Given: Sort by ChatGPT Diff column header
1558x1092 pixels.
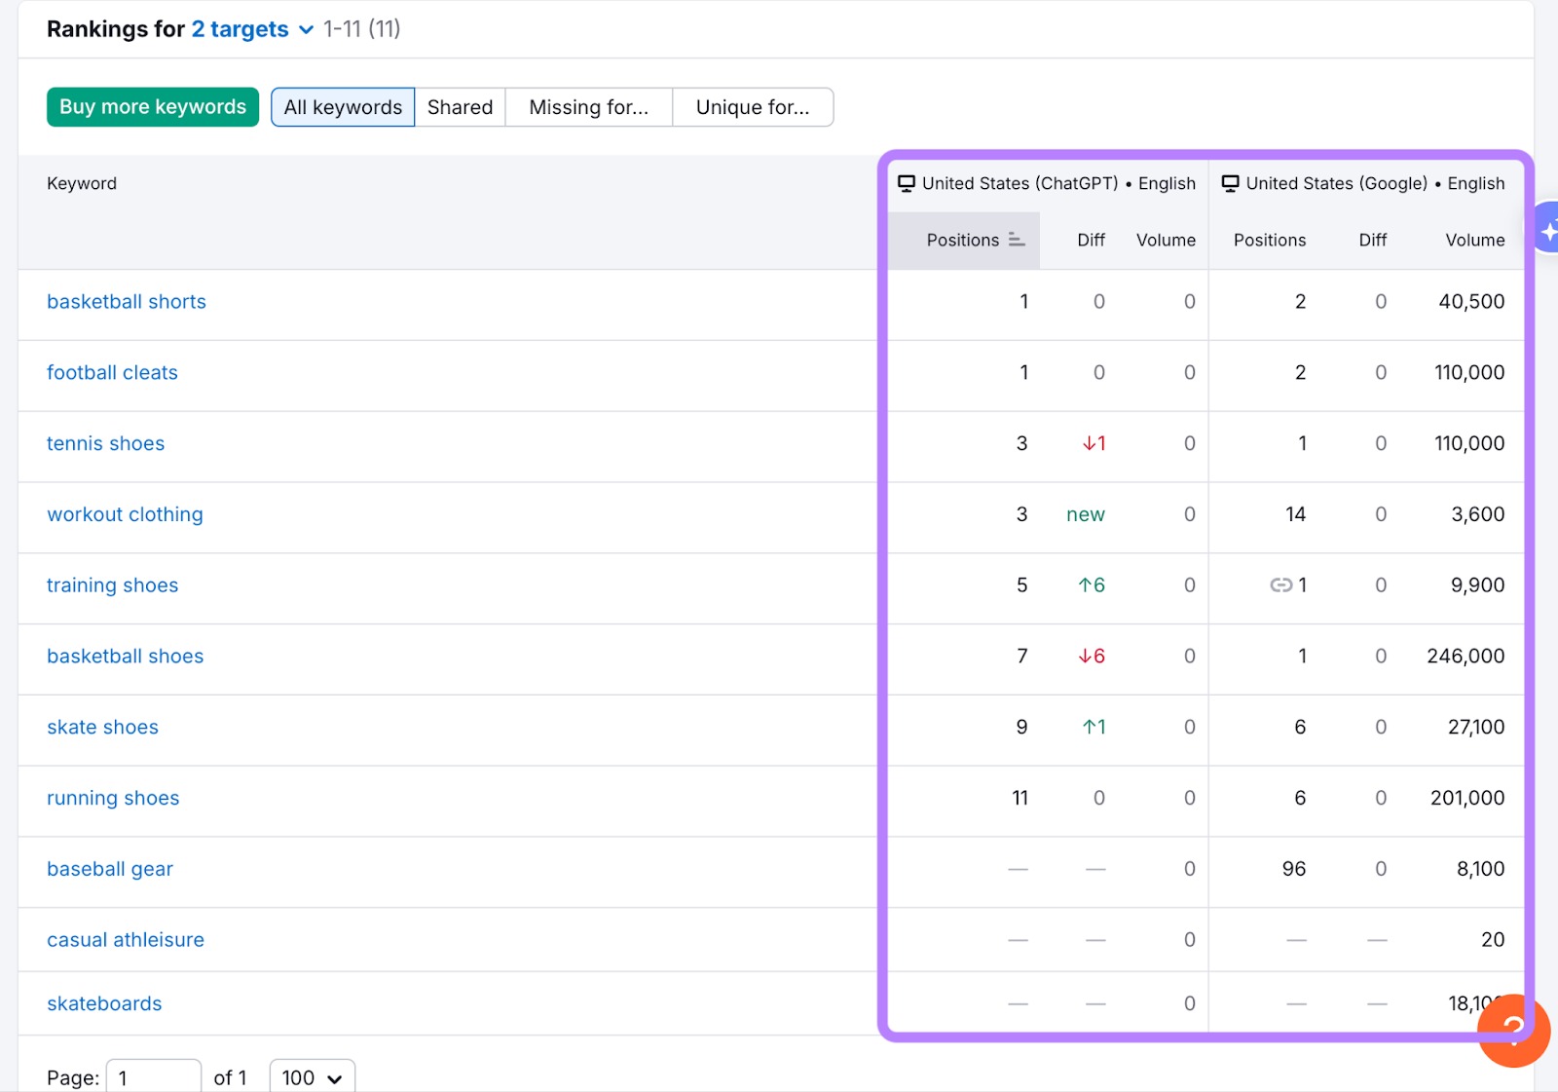Looking at the screenshot, I should tap(1091, 240).
